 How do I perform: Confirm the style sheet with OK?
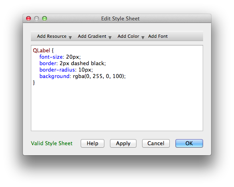click(189, 143)
